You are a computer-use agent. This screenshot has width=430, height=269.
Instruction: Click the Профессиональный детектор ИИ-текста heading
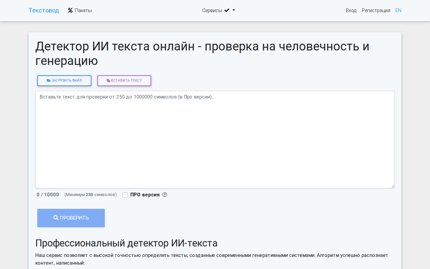[x=126, y=243]
